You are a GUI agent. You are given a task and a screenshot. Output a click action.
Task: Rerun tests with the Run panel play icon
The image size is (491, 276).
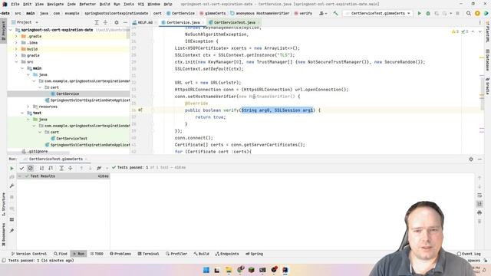click(12, 169)
